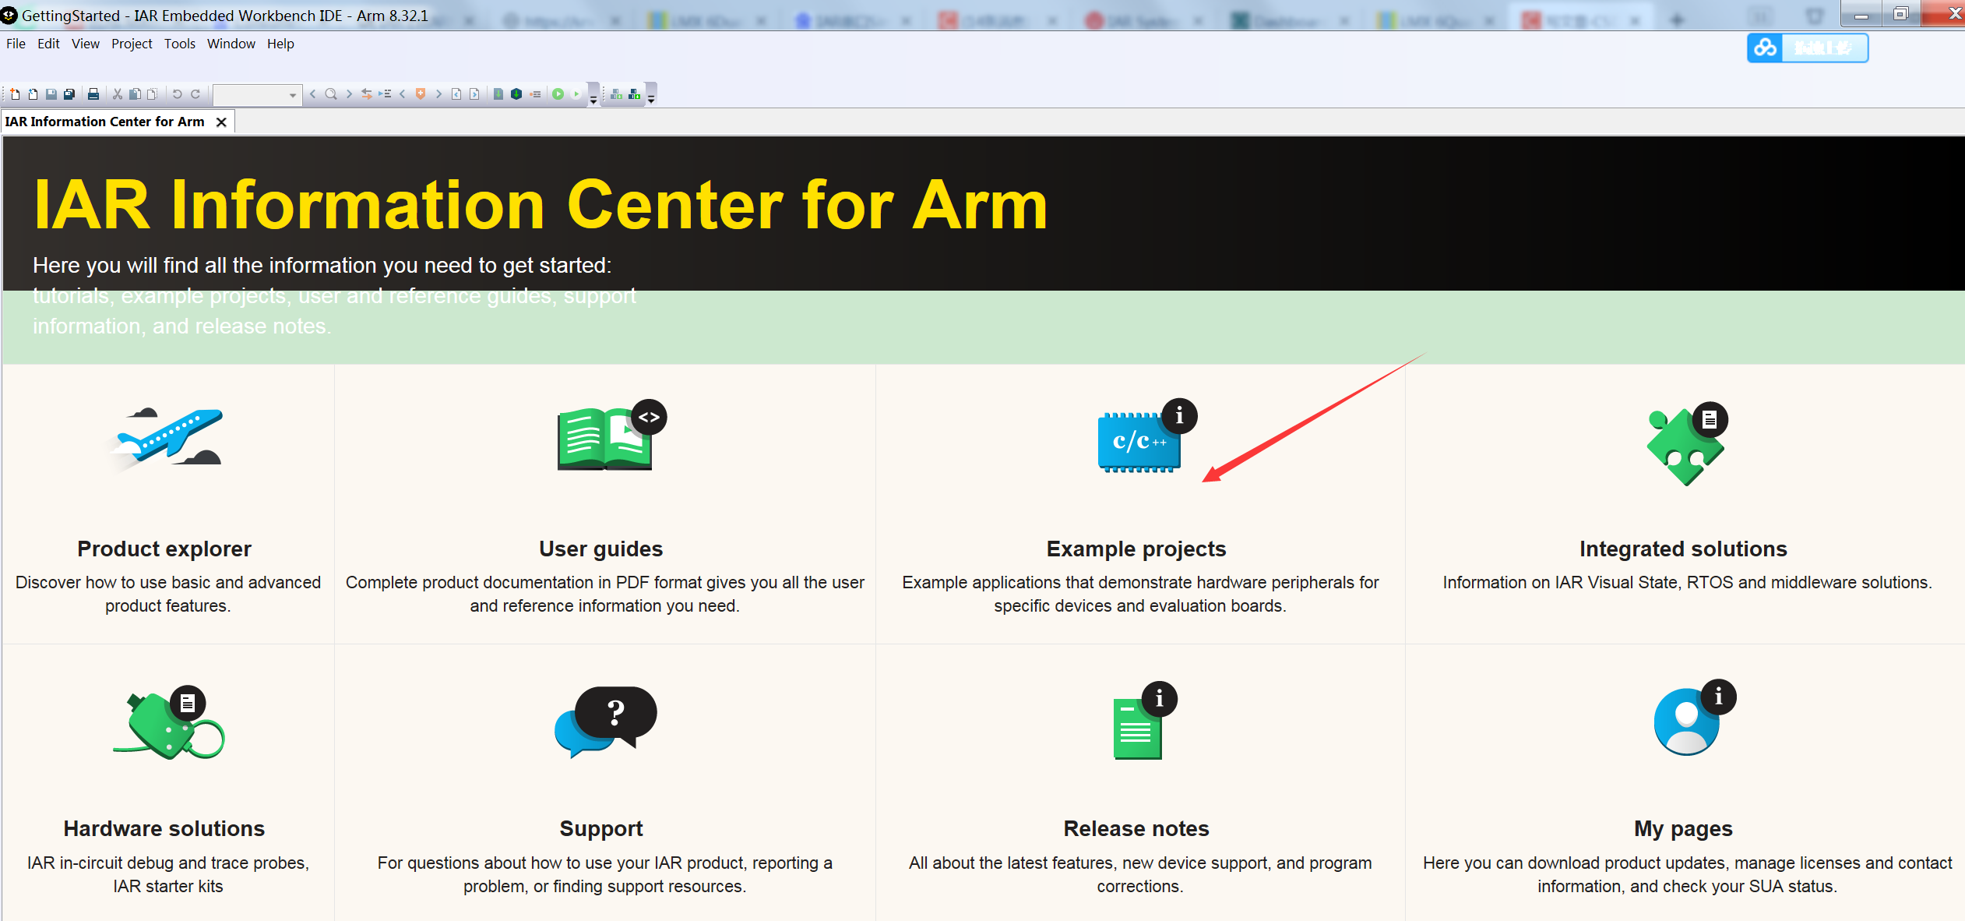Expand the download toolbar overflow arrow

652,100
